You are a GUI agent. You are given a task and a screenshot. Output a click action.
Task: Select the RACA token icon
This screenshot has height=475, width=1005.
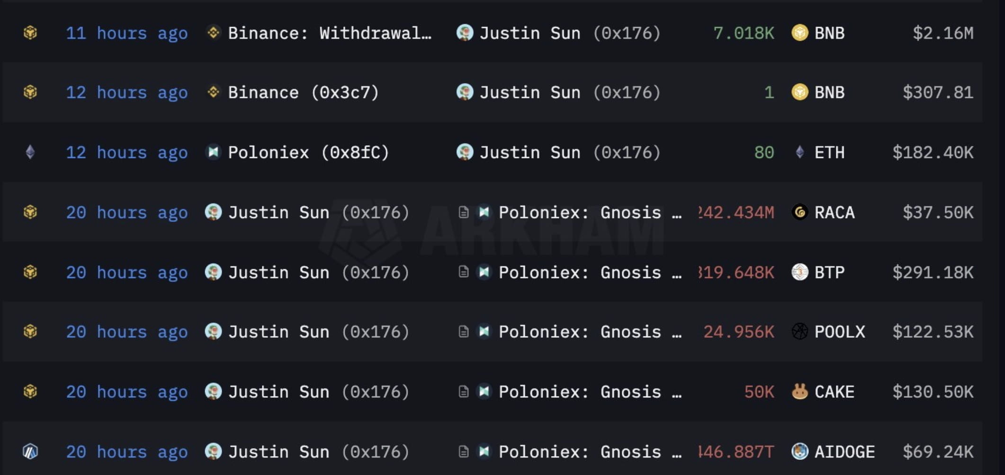coord(799,212)
